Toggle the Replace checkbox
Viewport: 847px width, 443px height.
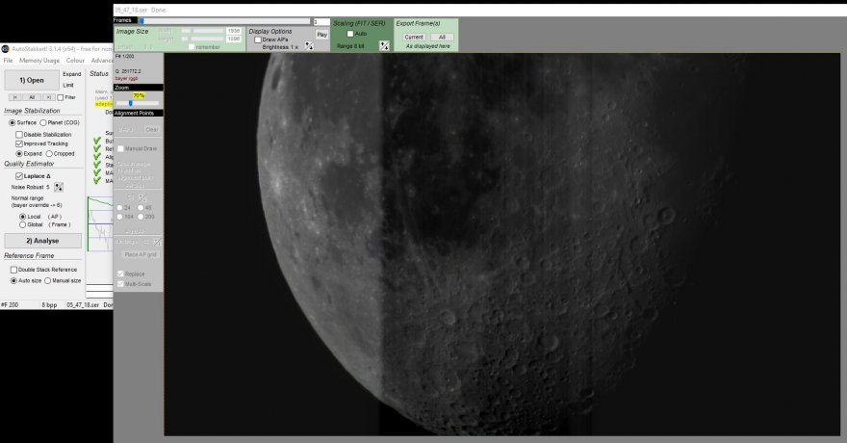(120, 274)
